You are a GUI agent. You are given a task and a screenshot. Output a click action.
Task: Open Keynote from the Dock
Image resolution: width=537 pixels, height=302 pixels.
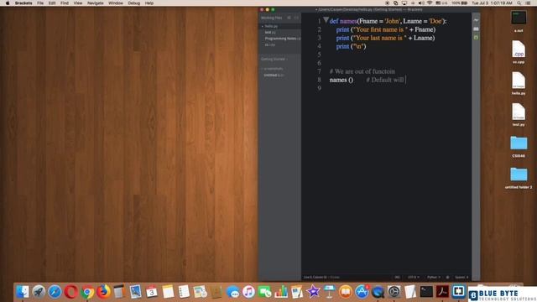329,292
